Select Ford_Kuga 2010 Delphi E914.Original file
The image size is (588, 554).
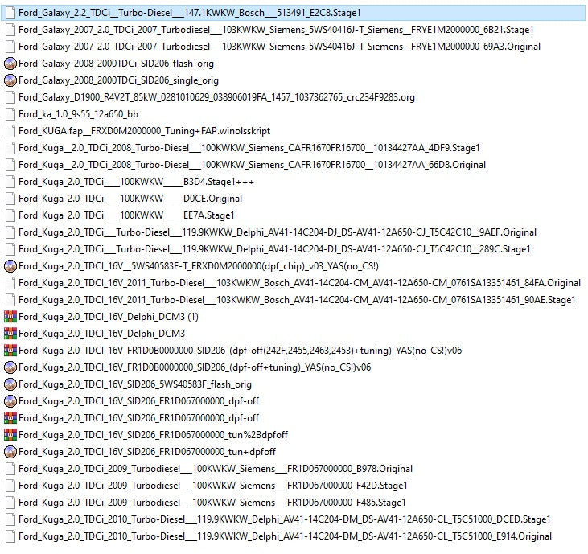(x=285, y=536)
